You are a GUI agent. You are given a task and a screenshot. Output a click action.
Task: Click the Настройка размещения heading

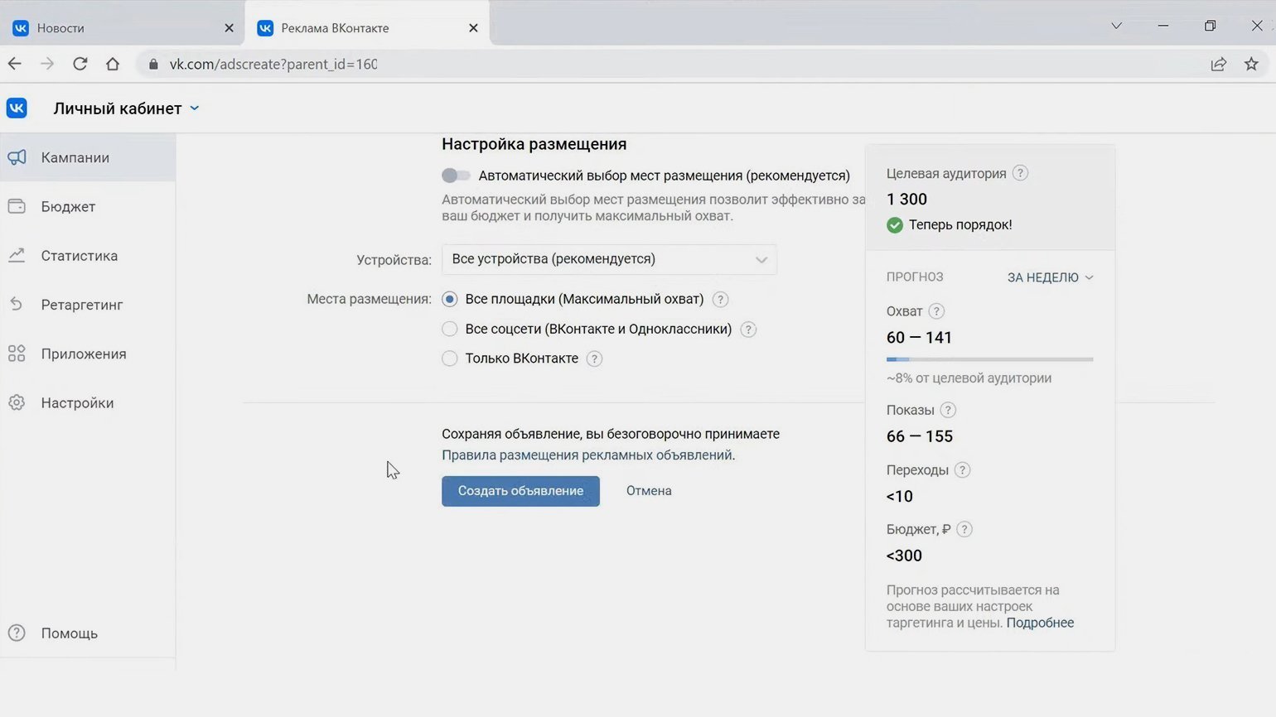tap(534, 144)
